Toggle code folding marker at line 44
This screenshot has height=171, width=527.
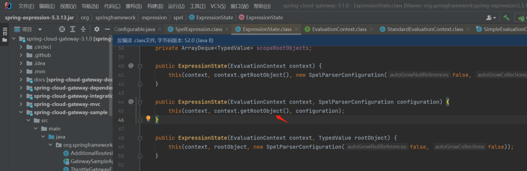coord(140,102)
